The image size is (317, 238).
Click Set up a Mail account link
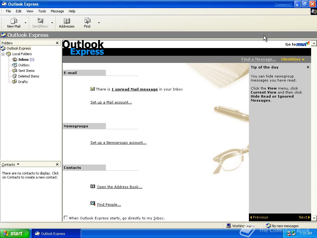point(111,102)
